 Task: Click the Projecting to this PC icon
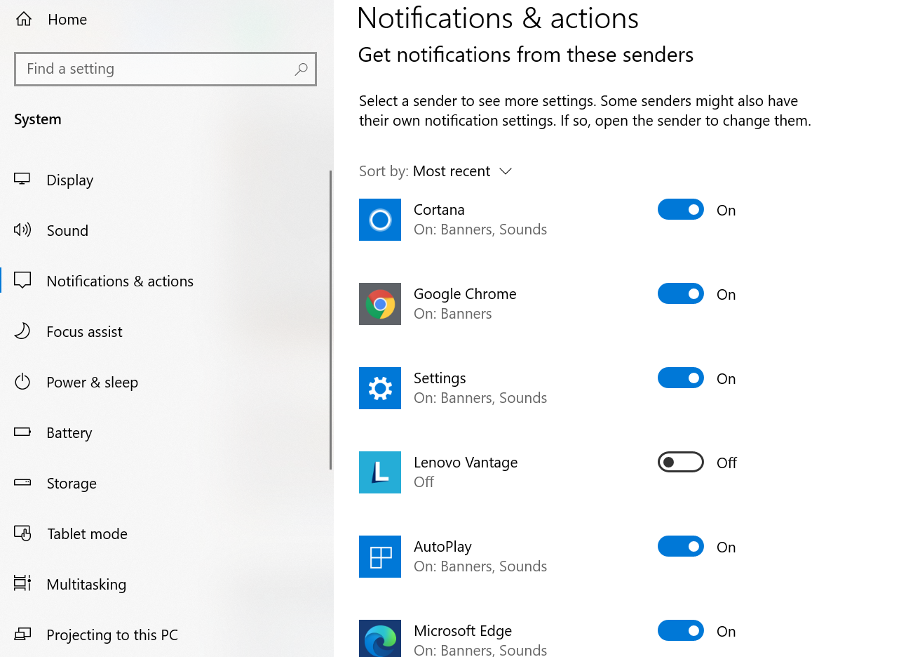pos(22,634)
